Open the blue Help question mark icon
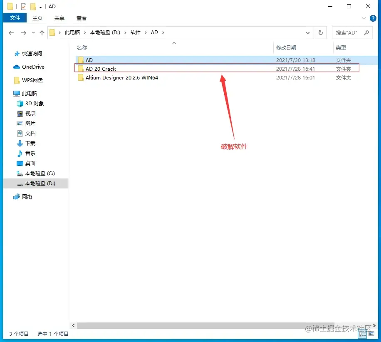 373,18
